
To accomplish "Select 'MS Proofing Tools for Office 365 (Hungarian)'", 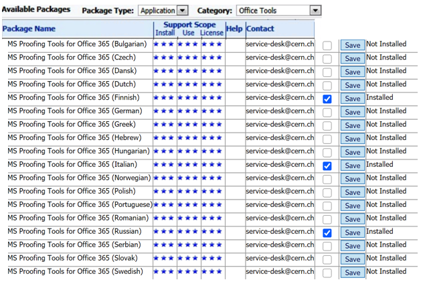I will click(79, 151).
